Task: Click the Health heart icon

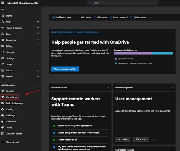Action: click(3, 76)
